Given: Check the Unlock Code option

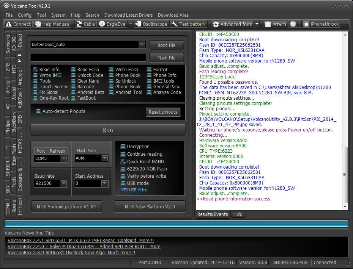Looking at the screenshot, I should click(73, 75).
